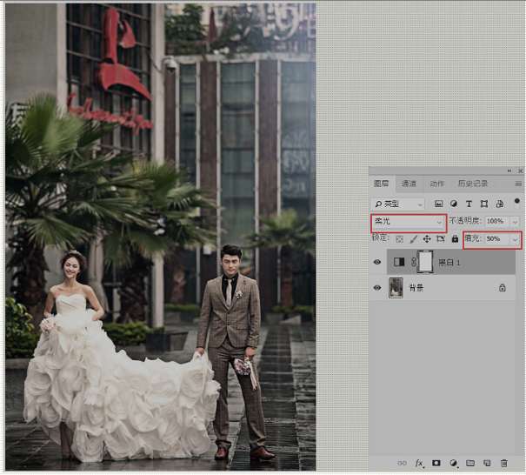Viewport: 526px width, 475px height.
Task: Add a layer mask from bottom bar
Action: click(436, 463)
